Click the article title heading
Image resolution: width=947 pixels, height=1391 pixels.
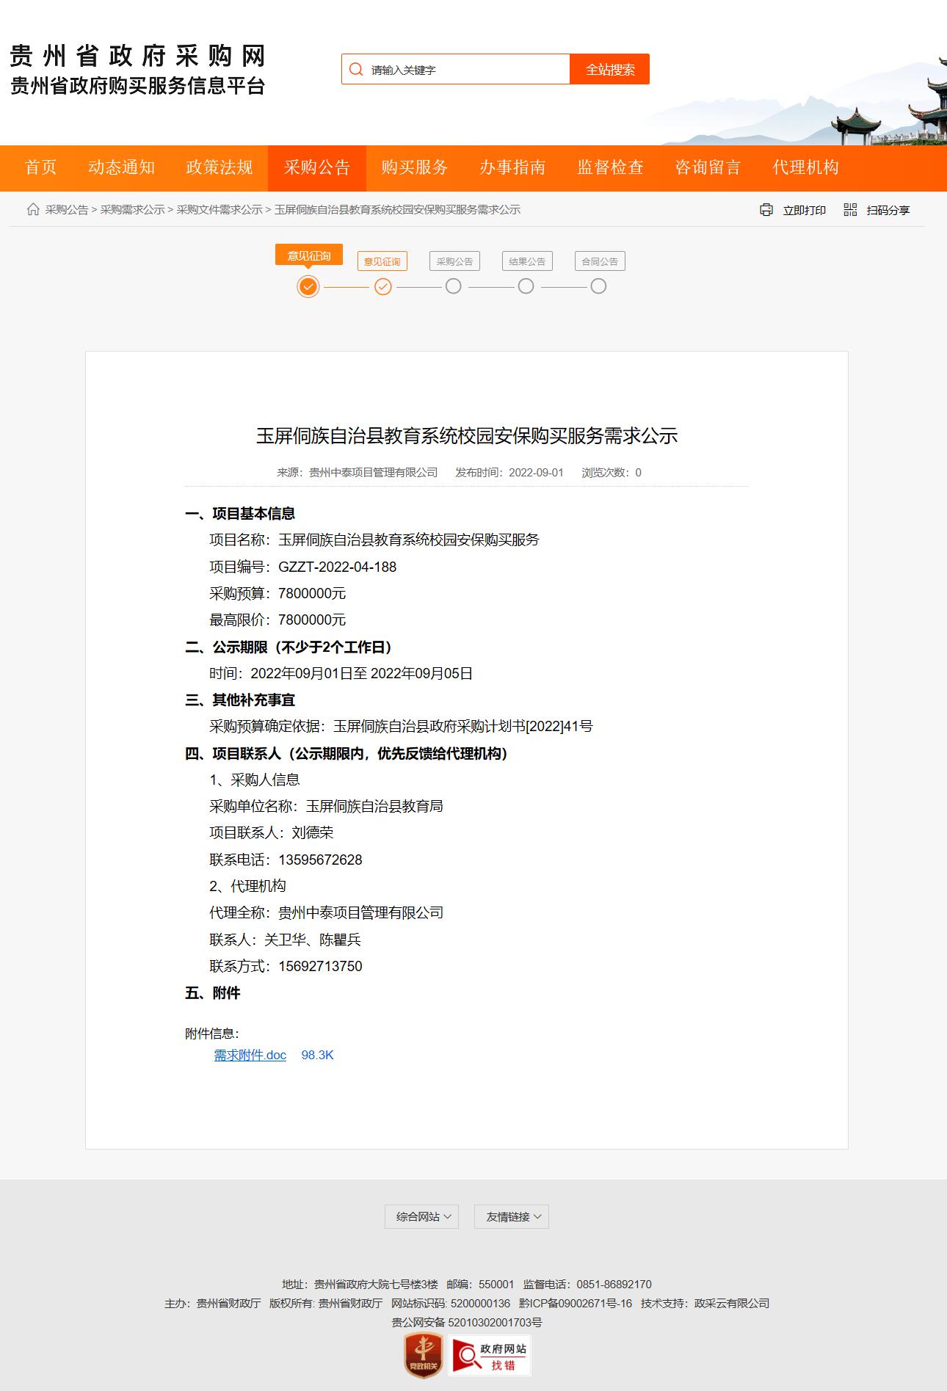pos(467,436)
